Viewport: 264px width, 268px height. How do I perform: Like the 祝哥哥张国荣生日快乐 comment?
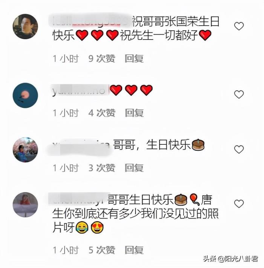click(239, 26)
